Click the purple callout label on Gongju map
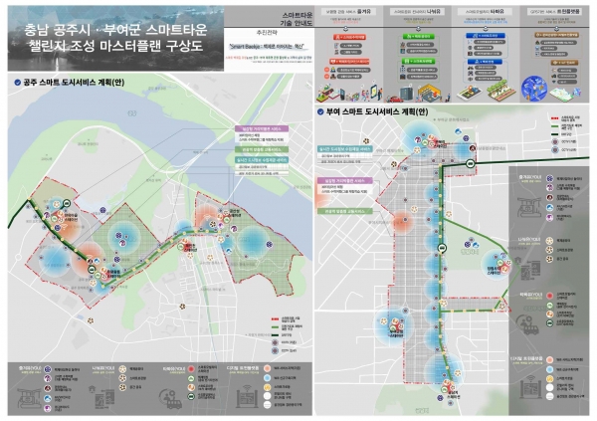This screenshot has height=421, width=597. tap(262, 129)
